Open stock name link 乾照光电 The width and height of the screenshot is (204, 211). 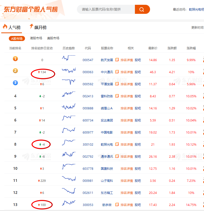tap(107, 145)
